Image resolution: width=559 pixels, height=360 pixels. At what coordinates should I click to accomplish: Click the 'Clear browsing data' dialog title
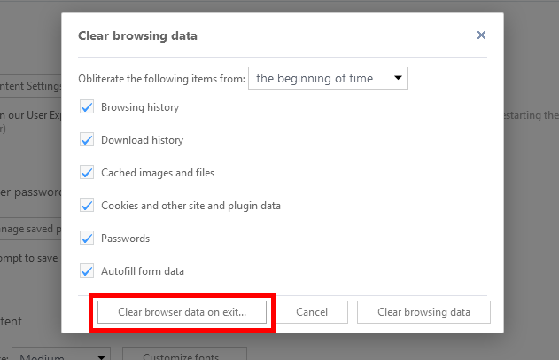tap(137, 36)
